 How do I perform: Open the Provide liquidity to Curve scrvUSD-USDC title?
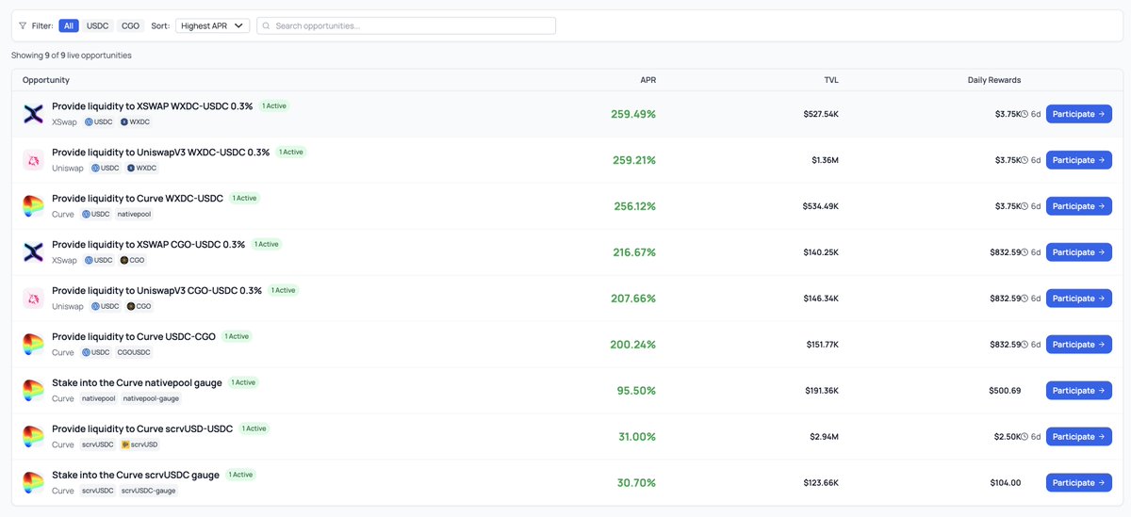pyautogui.click(x=142, y=429)
